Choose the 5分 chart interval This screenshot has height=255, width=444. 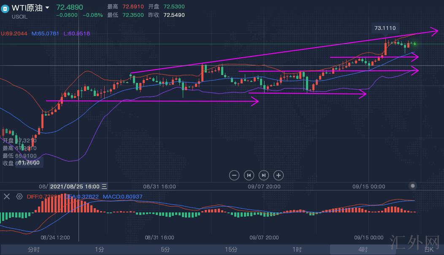click(x=165, y=250)
